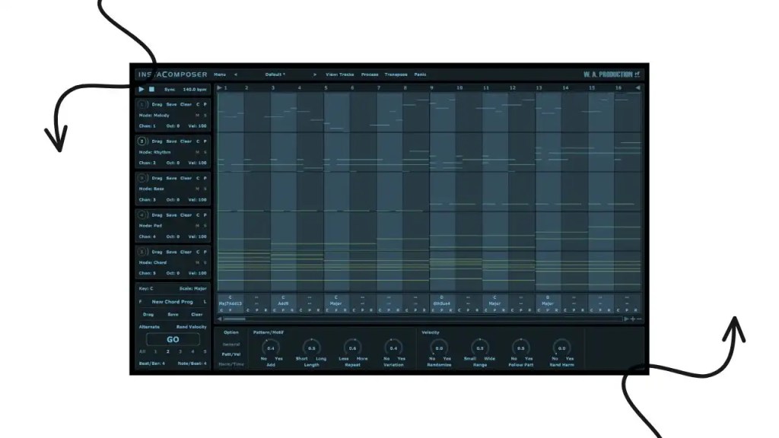779x438 pixels.
Task: Open the Mode: Pad dropdown
Action: [151, 225]
